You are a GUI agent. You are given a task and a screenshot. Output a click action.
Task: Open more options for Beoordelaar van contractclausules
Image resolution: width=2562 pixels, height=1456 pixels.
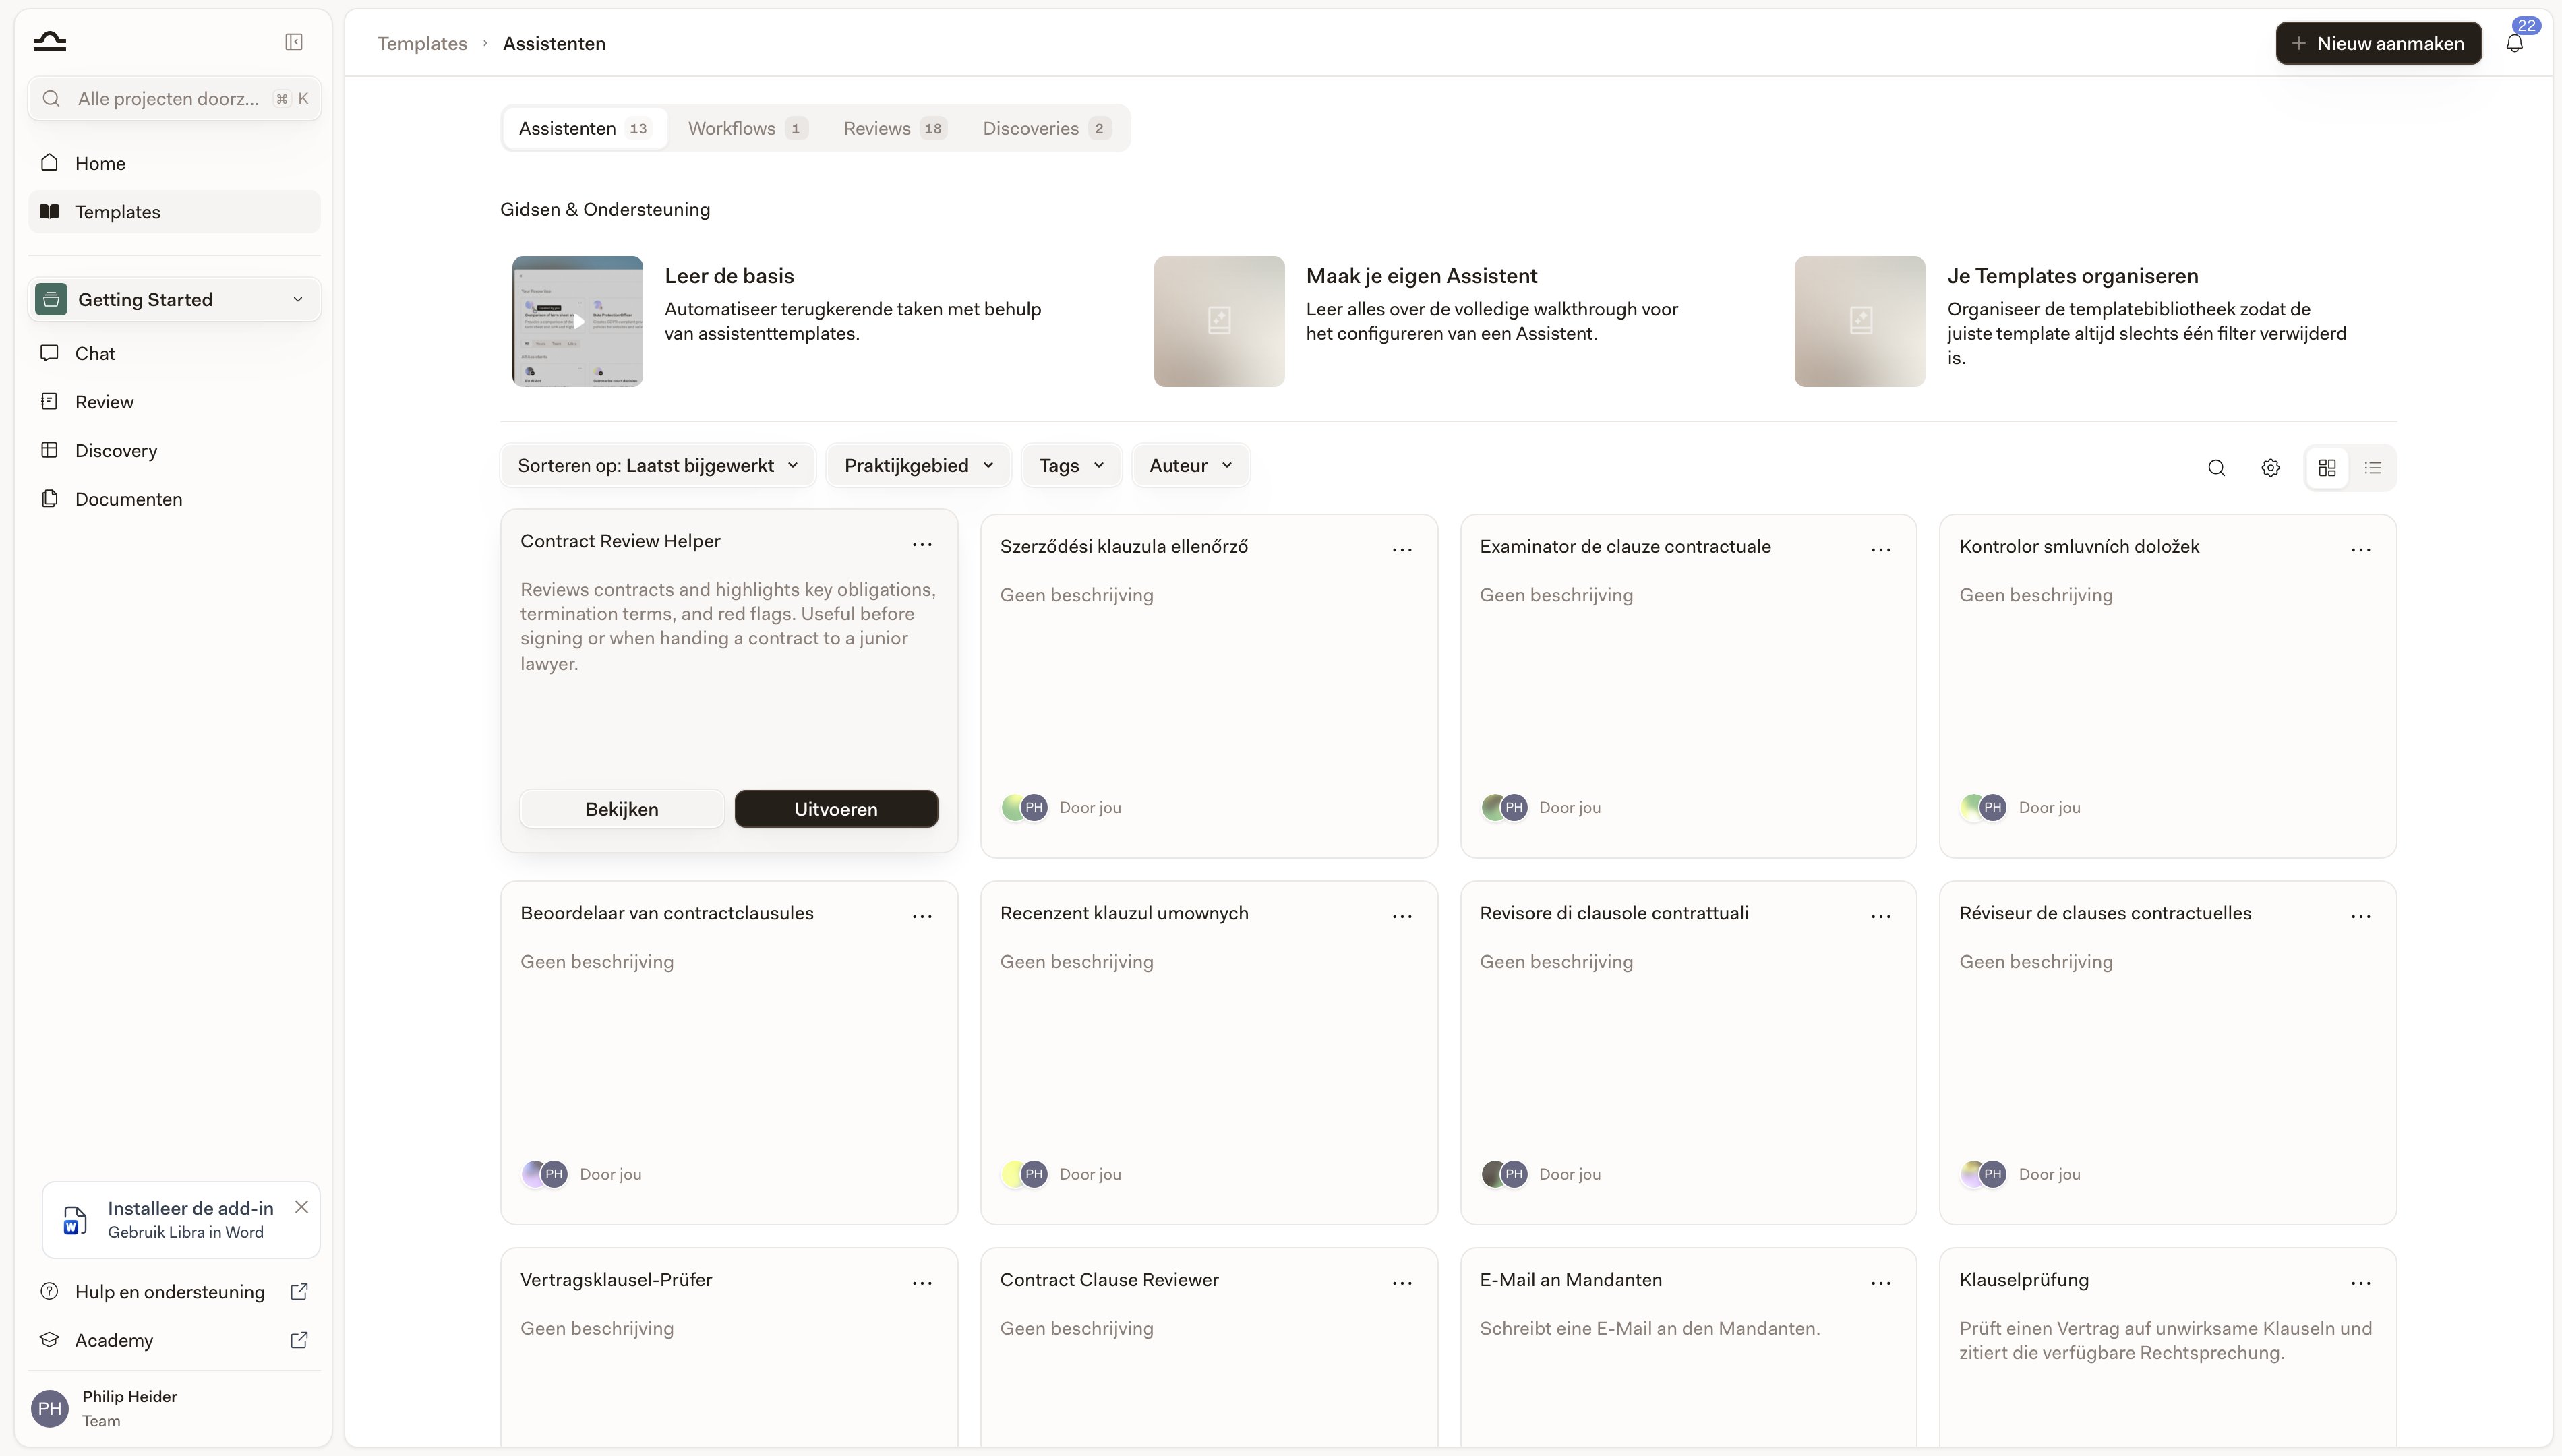click(922, 916)
